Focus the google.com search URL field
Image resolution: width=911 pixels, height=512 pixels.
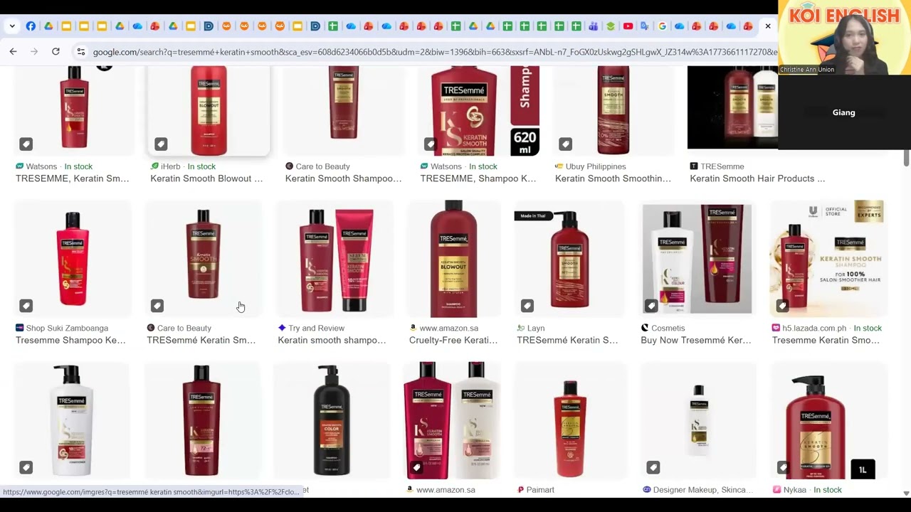pos(434,52)
